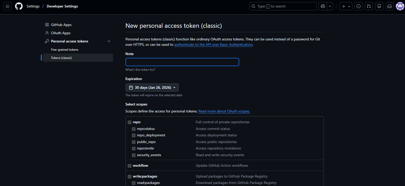Screen dimensions: 405x186
Task: Click the Note text field
Action: [182, 62]
